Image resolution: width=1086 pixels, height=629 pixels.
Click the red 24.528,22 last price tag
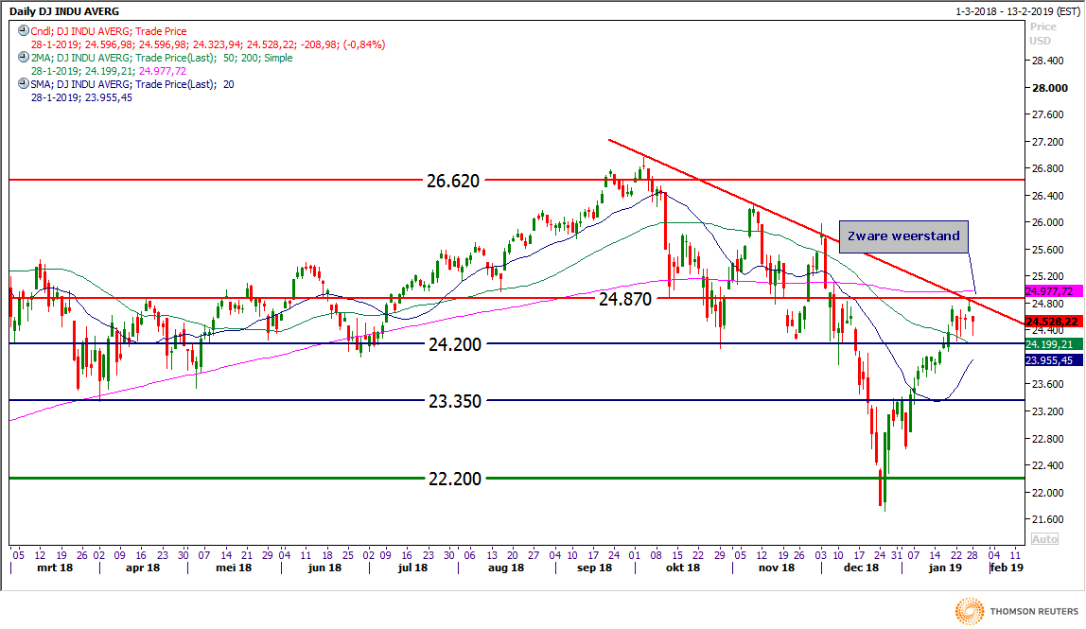(1054, 323)
